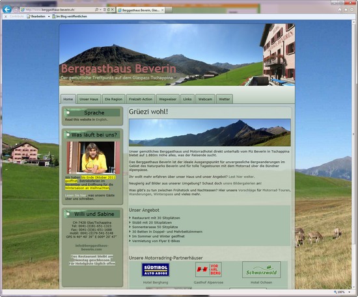Viewport: 358px width, 297px height.
Task: Click the mountain panorama image under Grüezi wohl
Action: pyautogui.click(x=210, y=133)
